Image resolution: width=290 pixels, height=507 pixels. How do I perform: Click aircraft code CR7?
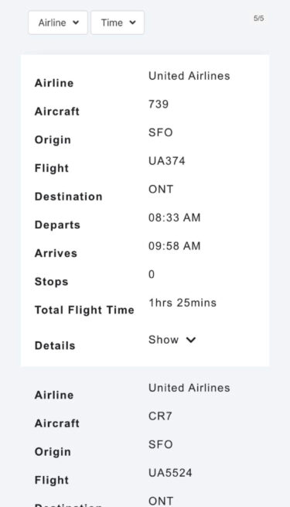[x=160, y=416]
